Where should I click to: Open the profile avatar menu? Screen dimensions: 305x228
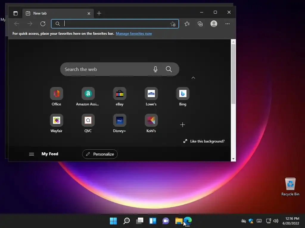214,24
